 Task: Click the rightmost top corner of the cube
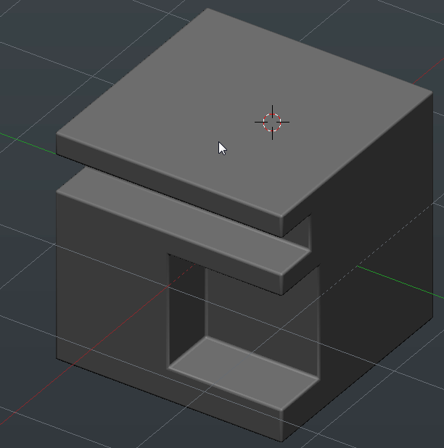tap(432, 93)
